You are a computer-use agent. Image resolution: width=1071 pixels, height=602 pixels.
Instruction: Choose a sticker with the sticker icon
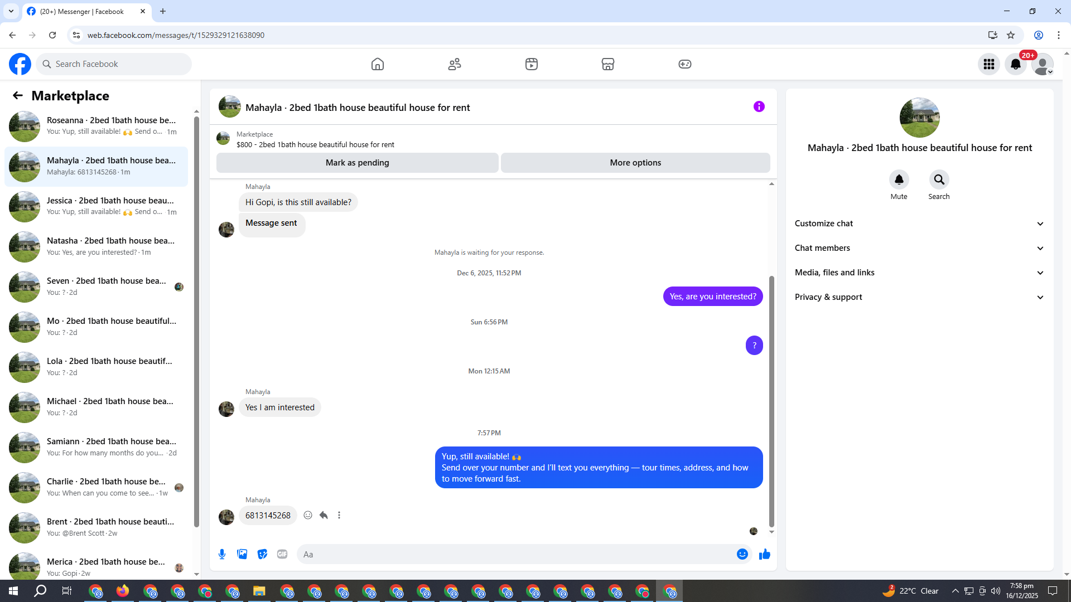262,554
